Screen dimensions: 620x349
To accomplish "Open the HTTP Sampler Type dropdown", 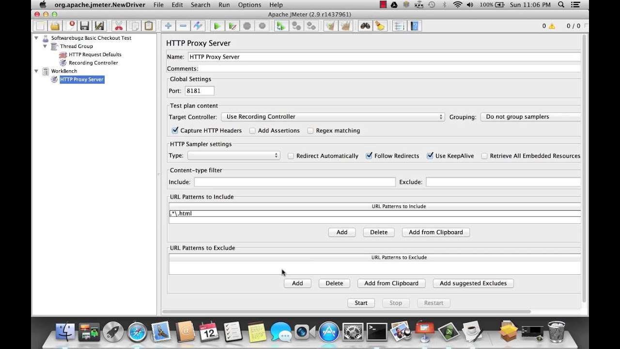I will 233,156.
